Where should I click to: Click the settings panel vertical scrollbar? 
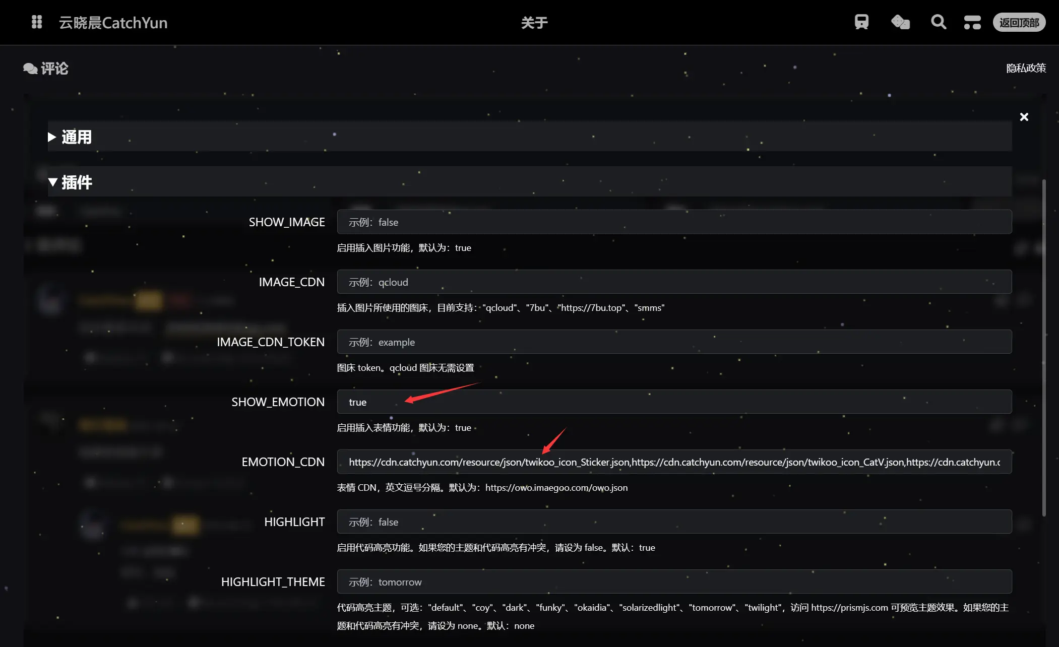[x=1044, y=348]
